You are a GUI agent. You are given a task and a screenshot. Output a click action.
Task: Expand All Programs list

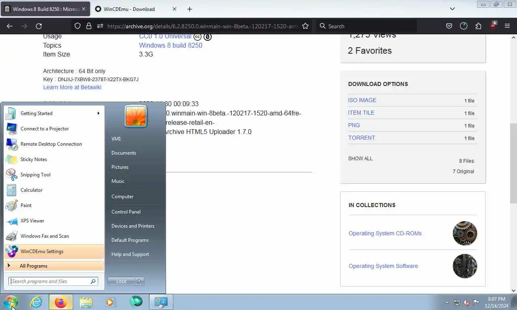tap(54, 266)
